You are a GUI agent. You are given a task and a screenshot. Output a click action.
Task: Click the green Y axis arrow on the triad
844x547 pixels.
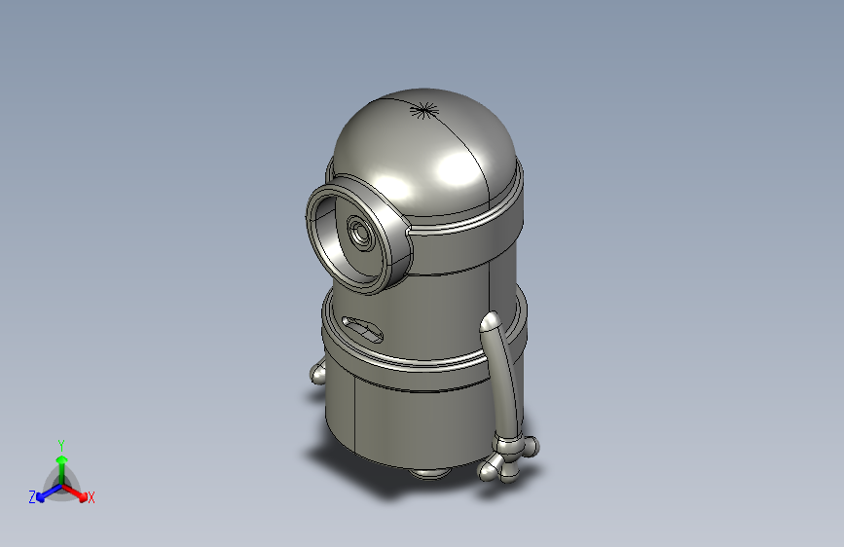[x=62, y=469]
